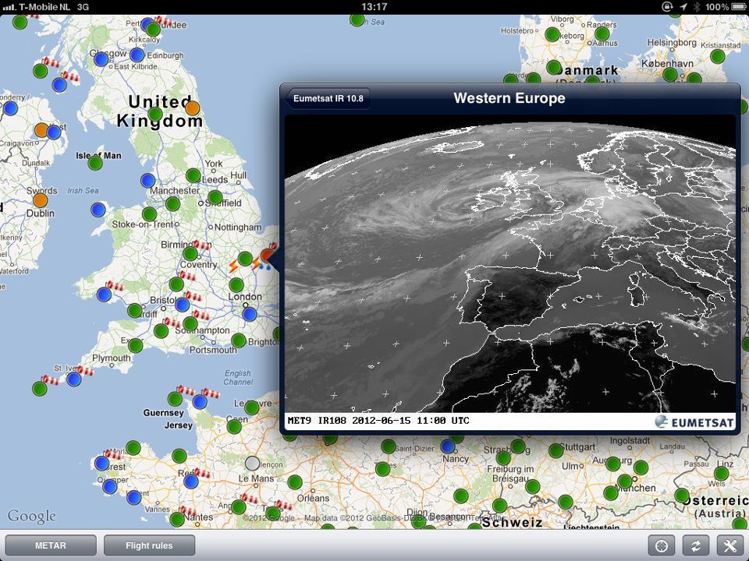Go back to Eumetsat IR 10.8
This screenshot has width=749, height=561.
point(328,98)
